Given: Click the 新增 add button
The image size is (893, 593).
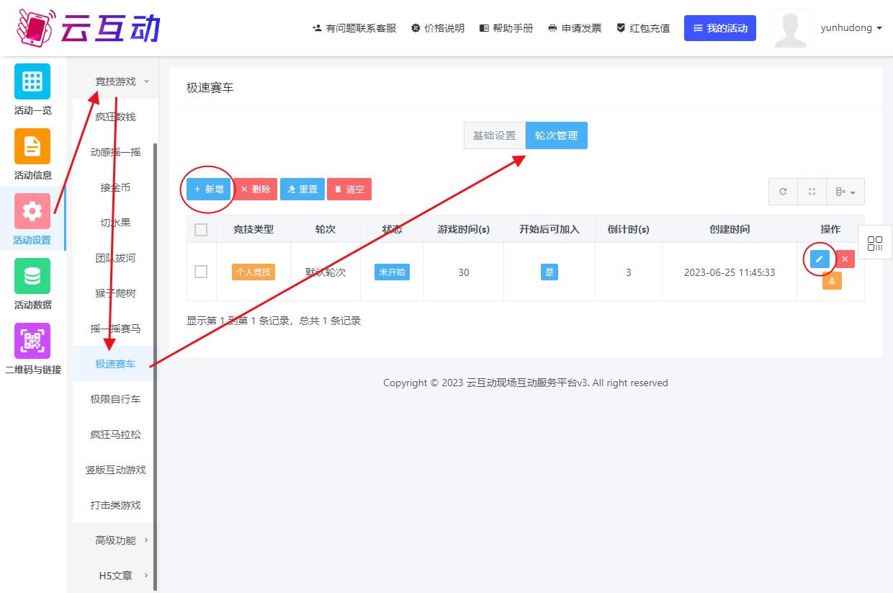Looking at the screenshot, I should coord(209,190).
